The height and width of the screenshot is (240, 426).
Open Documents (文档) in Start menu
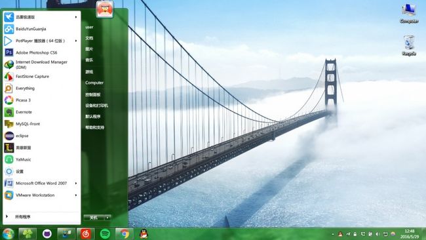coord(89,38)
